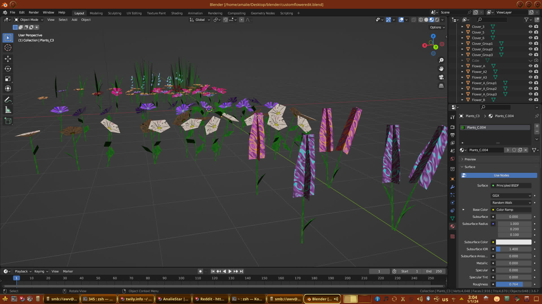This screenshot has width=542, height=304.
Task: Activate the Annotate tool
Action: (8, 100)
